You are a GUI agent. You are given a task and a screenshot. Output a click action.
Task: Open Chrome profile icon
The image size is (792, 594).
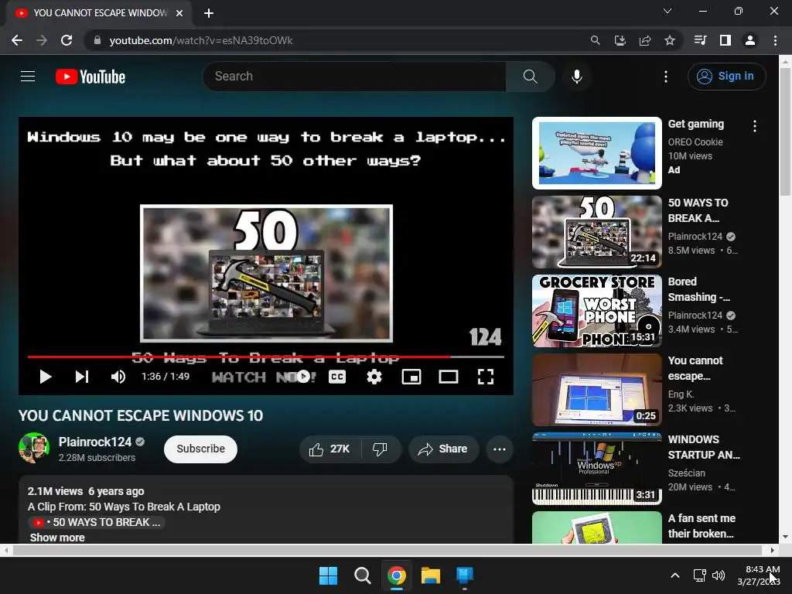[x=749, y=40]
